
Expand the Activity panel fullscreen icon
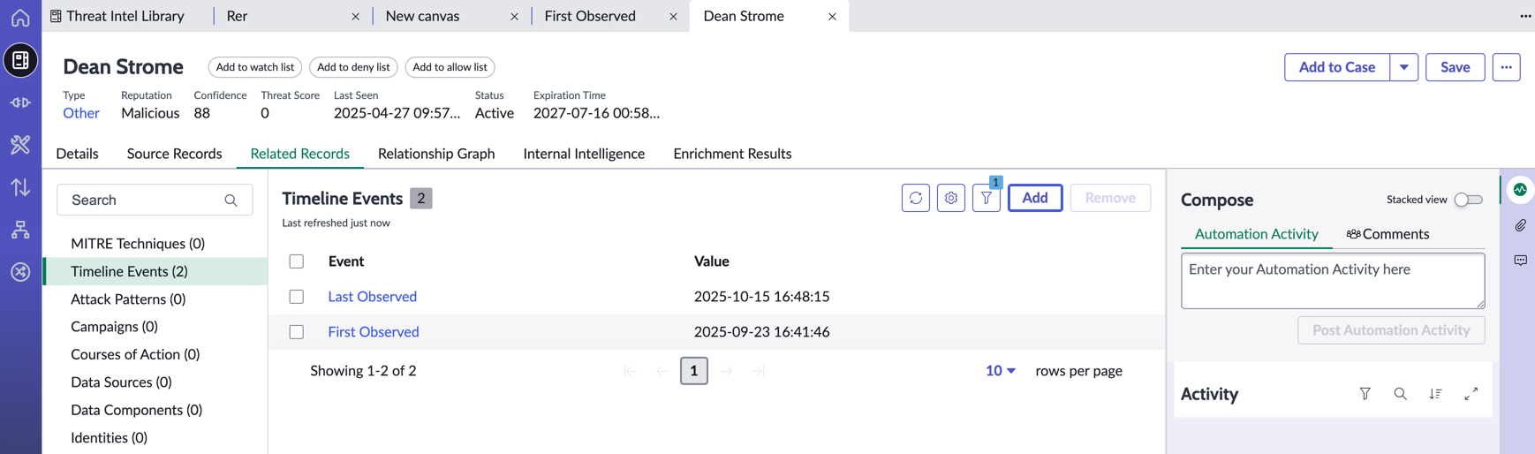(1471, 394)
